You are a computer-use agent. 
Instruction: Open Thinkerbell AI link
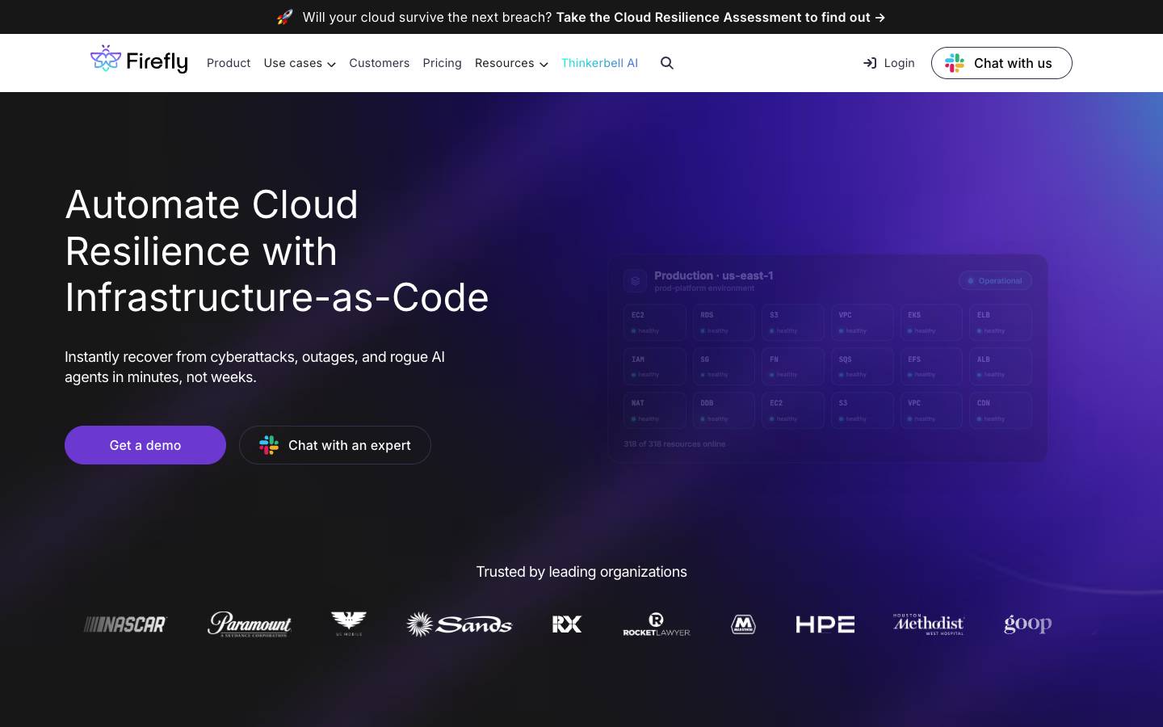pos(599,63)
